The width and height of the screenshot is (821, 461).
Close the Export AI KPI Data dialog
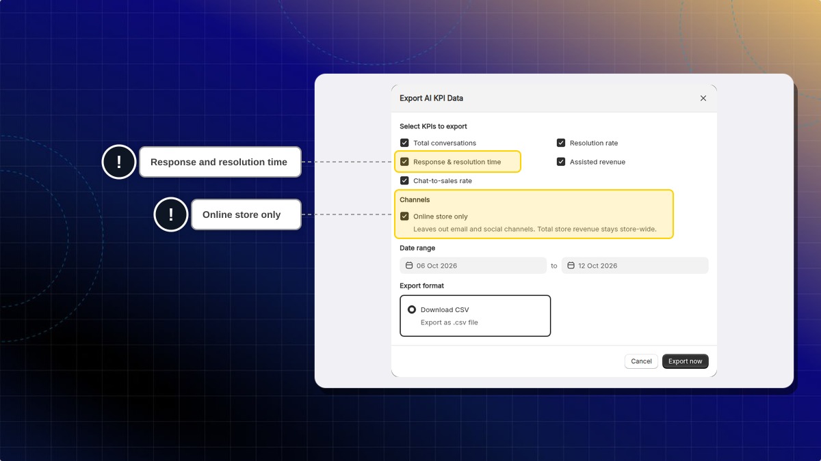[x=703, y=98]
